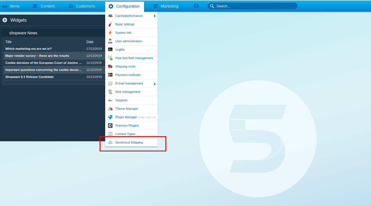Open Theme Manager entry

coord(131,109)
